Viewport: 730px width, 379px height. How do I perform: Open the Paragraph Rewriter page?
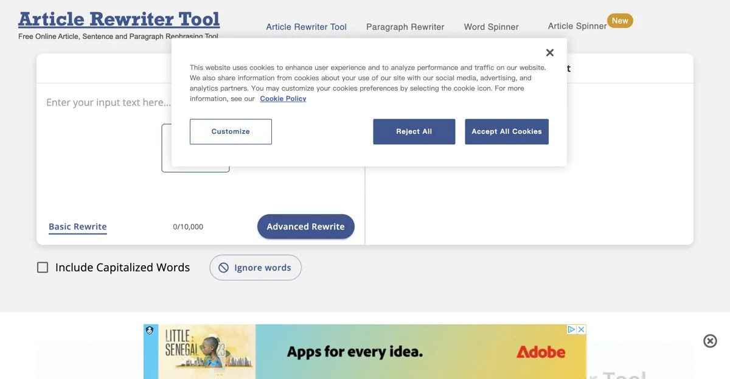pyautogui.click(x=405, y=27)
